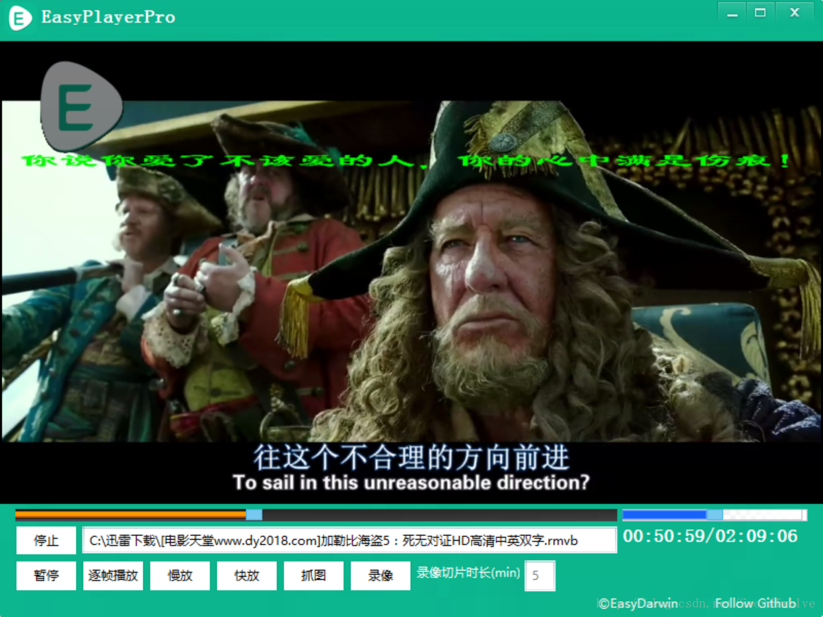The width and height of the screenshot is (823, 617).
Task: Click the EasyPlayerPro title text
Action: click(108, 17)
